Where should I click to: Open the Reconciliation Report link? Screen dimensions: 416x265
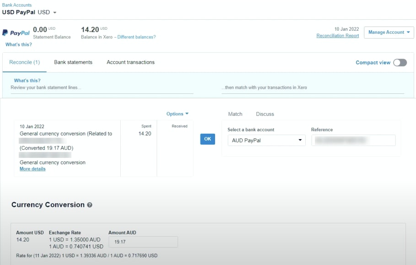(x=337, y=36)
